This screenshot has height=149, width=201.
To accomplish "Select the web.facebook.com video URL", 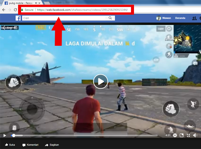I will point(82,10).
